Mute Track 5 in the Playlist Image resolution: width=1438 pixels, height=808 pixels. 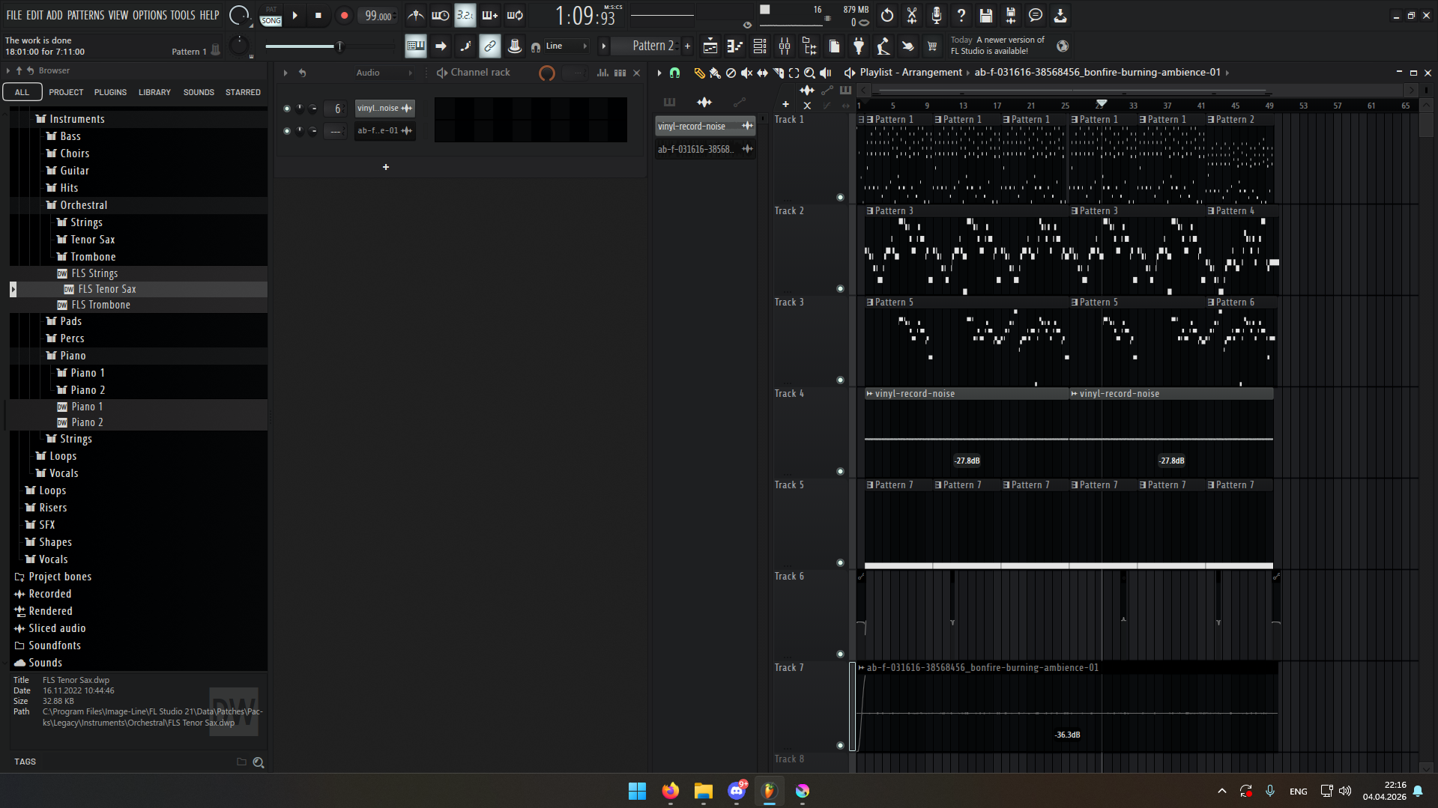tap(840, 563)
